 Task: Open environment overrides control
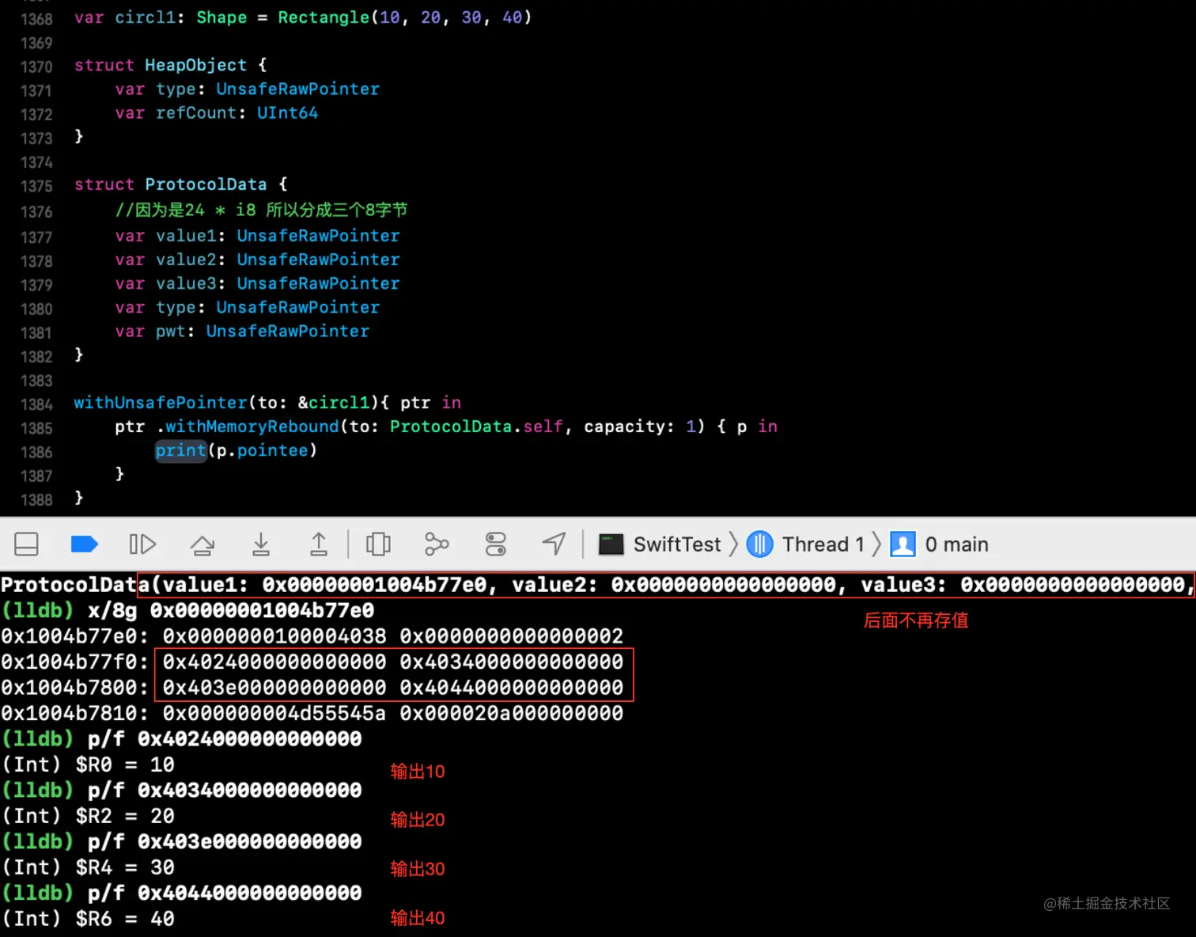point(495,544)
